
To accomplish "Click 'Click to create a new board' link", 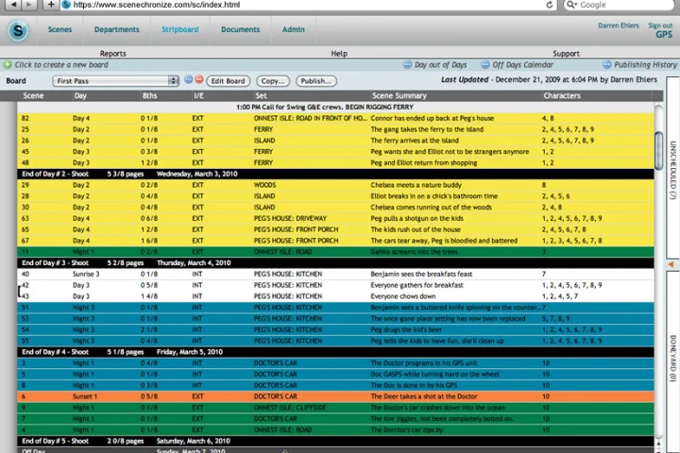I will click(x=61, y=64).
